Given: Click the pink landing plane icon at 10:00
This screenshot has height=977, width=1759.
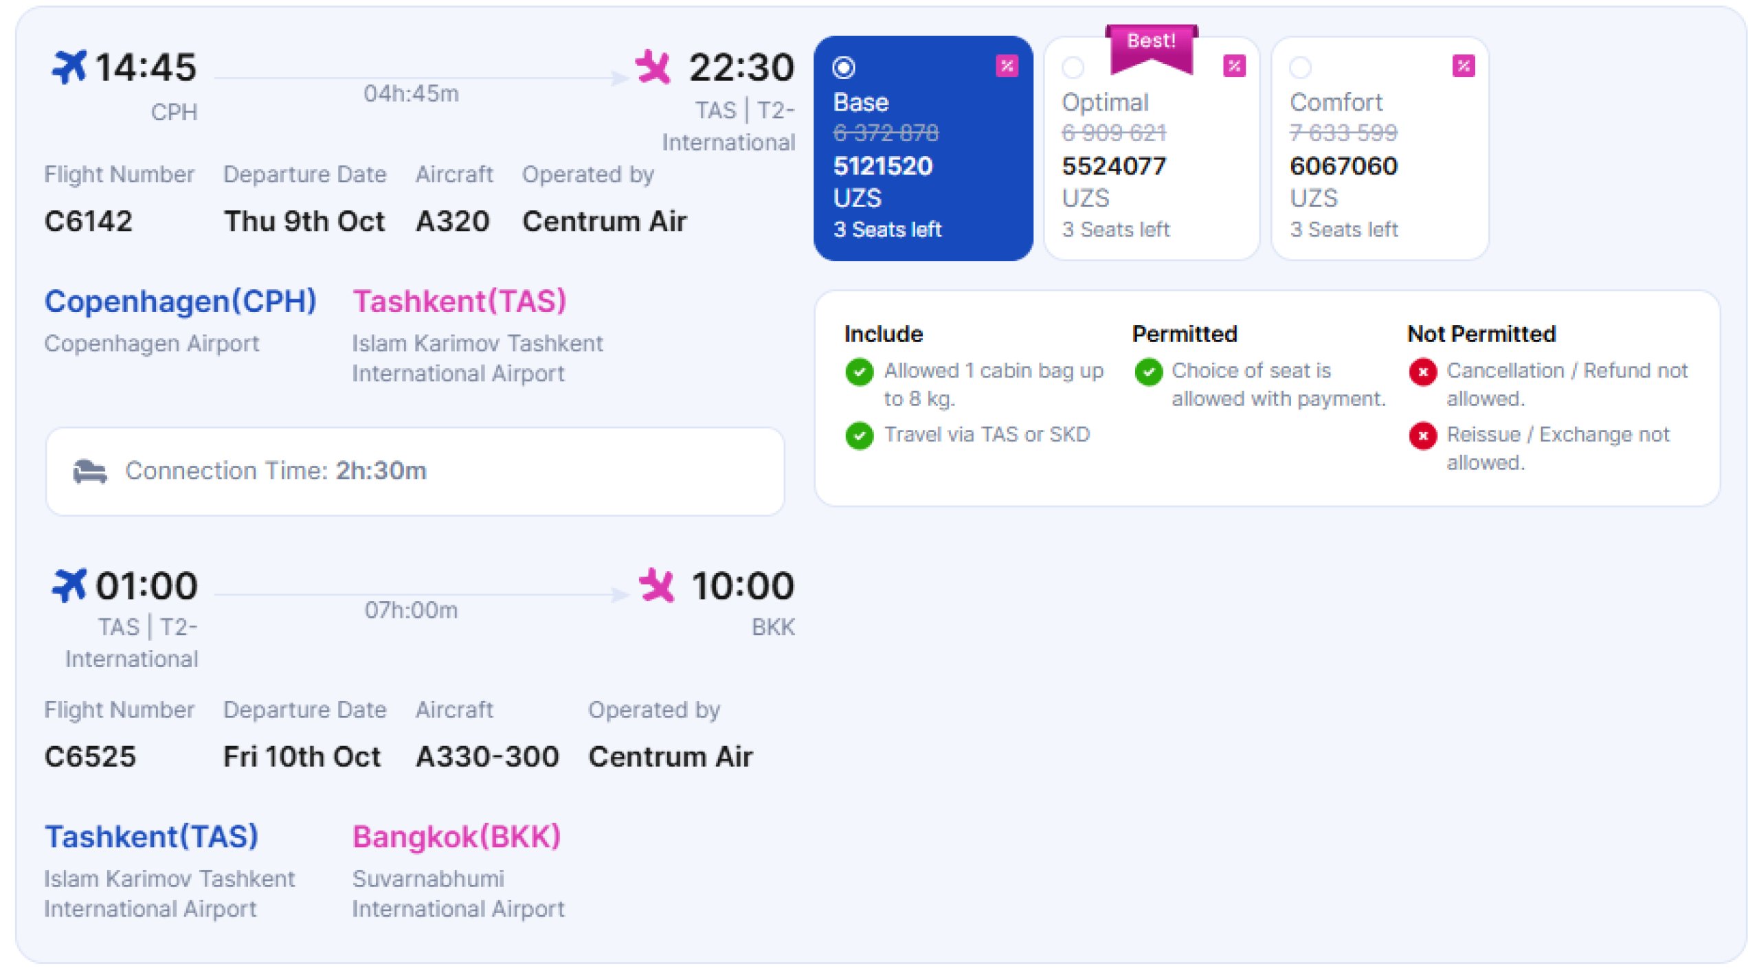Looking at the screenshot, I should (x=656, y=585).
